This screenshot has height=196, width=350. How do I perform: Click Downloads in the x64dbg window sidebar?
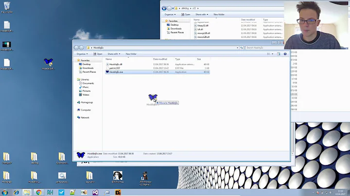[175, 29]
